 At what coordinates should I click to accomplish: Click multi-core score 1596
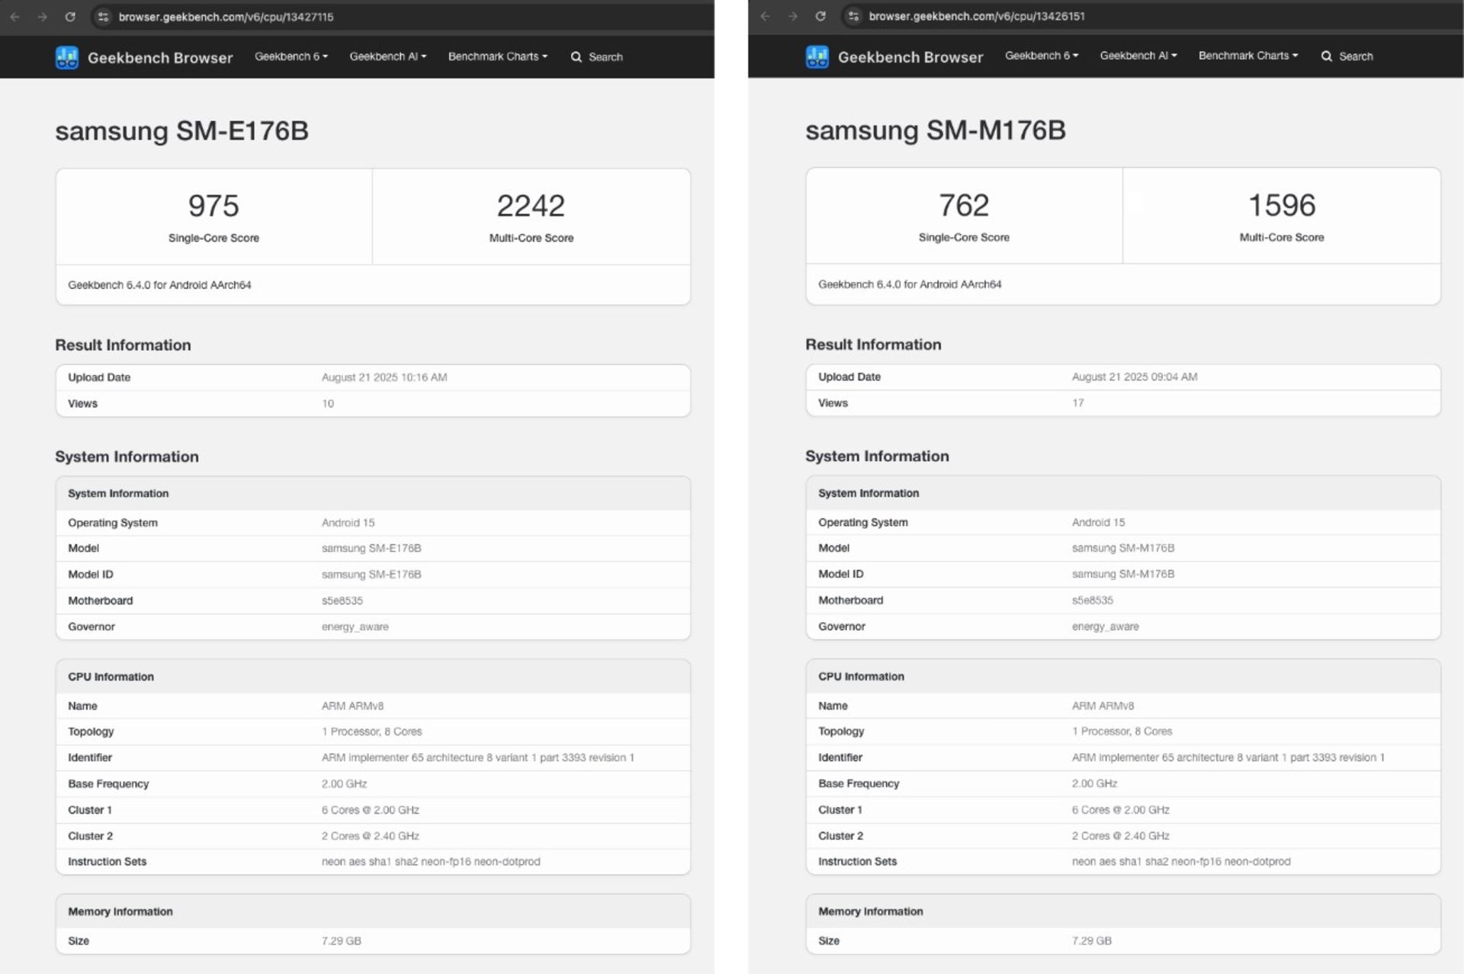[x=1282, y=205]
